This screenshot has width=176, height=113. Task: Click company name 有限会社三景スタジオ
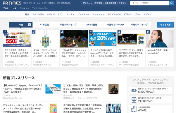pyautogui.click(x=157, y=65)
